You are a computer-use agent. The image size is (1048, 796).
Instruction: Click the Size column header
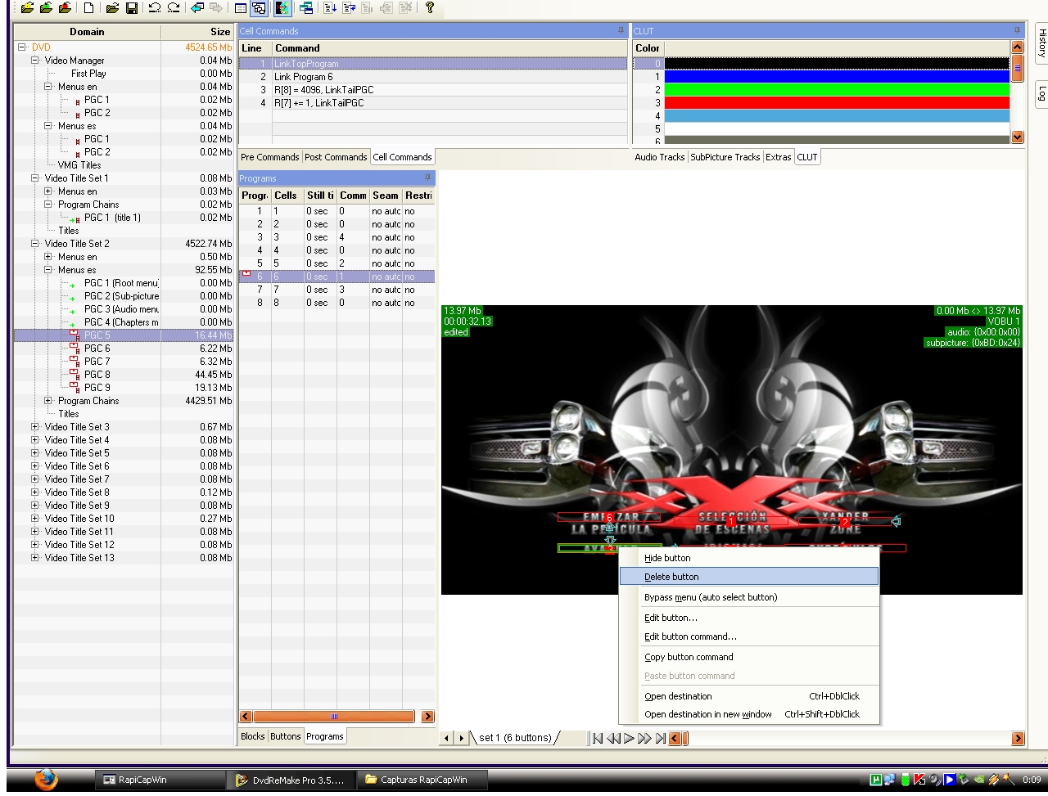click(196, 32)
